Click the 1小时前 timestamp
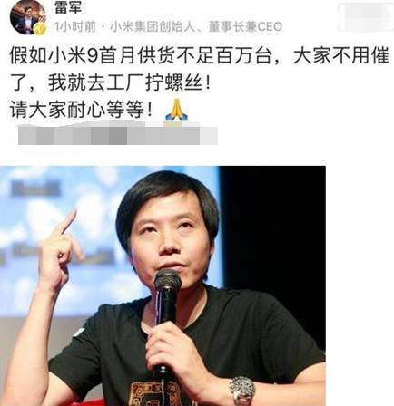Viewport: 394px width, 406px height. (74, 27)
